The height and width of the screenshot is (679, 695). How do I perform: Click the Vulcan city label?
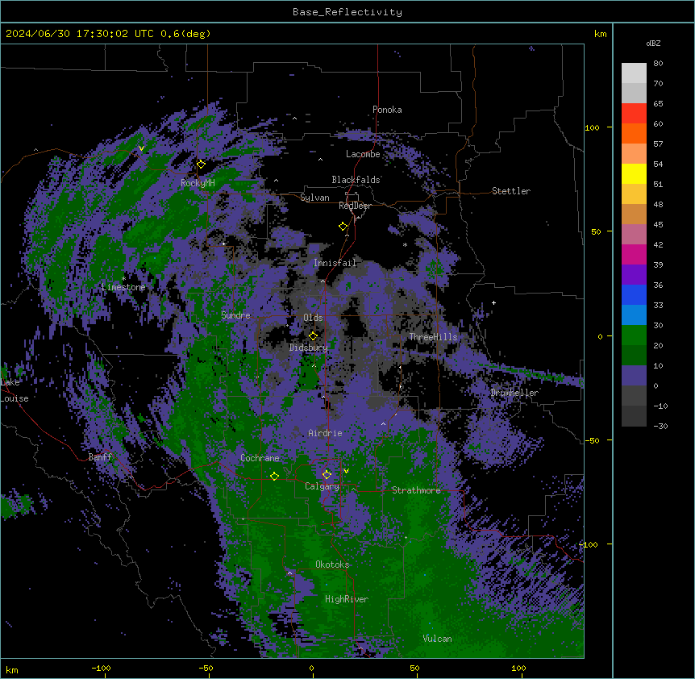pyautogui.click(x=438, y=639)
